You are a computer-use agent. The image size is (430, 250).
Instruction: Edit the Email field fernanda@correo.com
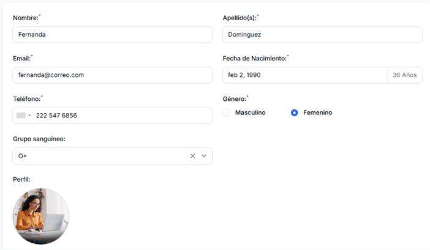tap(112, 75)
